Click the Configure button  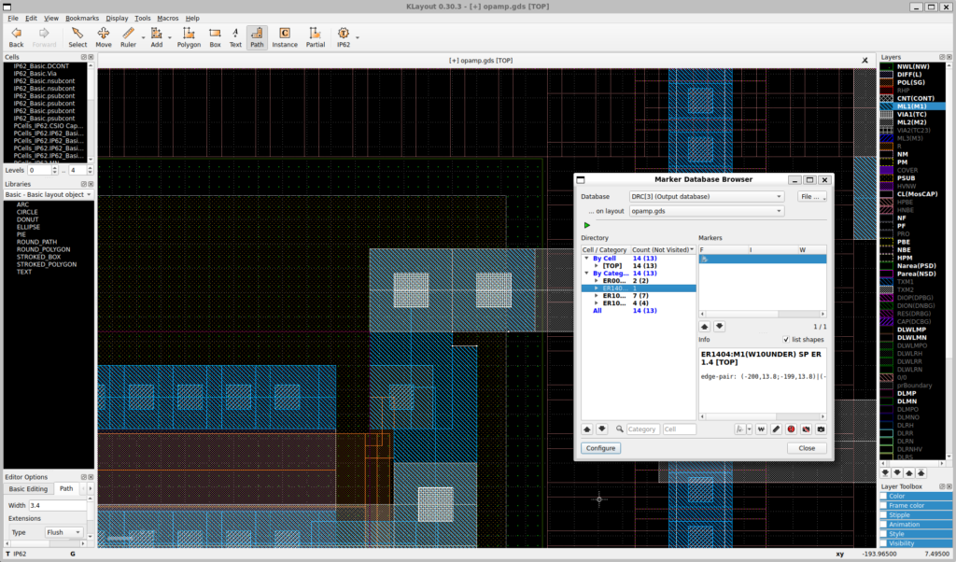tap(600, 448)
